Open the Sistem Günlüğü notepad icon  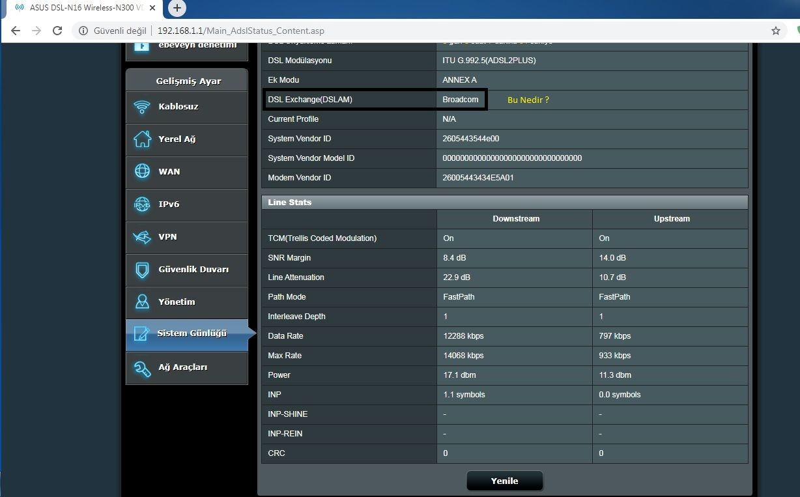coord(141,334)
